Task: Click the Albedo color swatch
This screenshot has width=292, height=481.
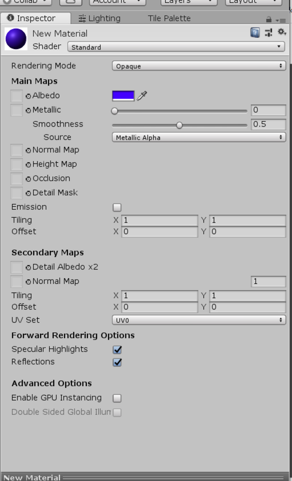Action: coord(122,96)
